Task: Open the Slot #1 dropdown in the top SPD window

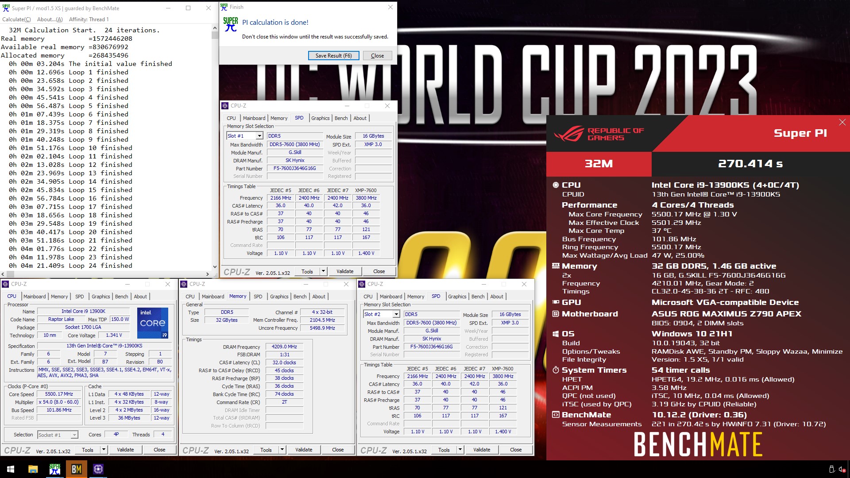Action: [x=259, y=136]
